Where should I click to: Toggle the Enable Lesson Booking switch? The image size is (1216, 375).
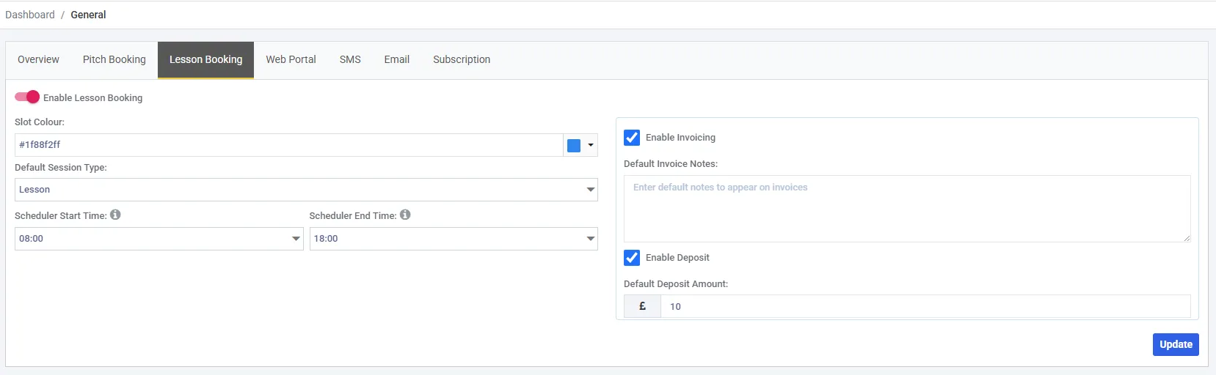click(x=27, y=97)
